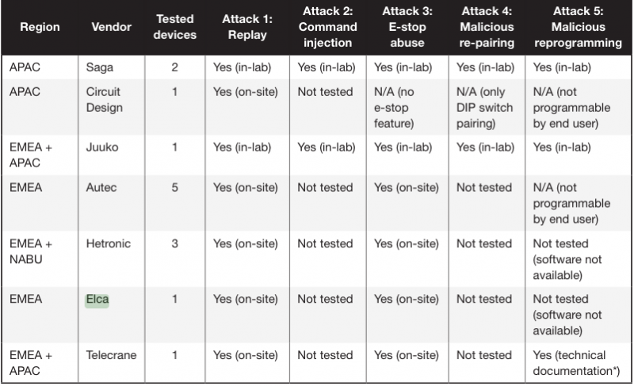
Task: Select the Attack 1: Replay header
Action: click(246, 26)
